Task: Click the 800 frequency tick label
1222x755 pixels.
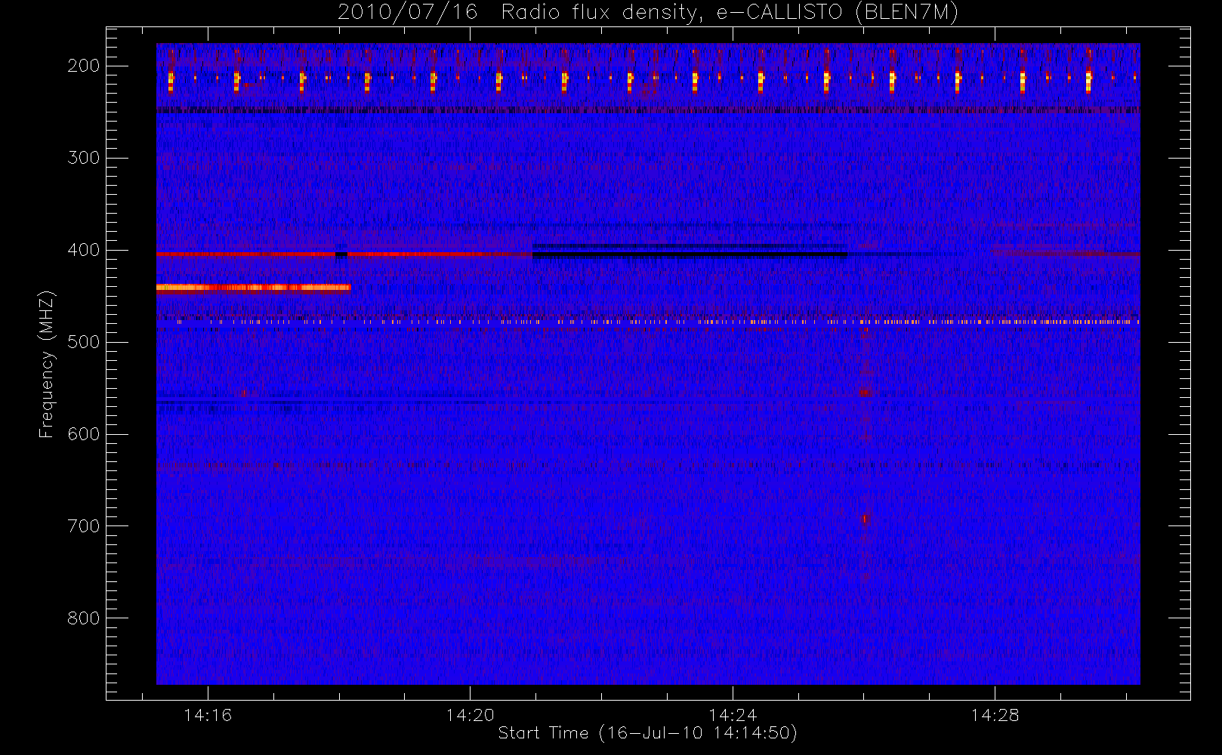Action: pos(84,618)
